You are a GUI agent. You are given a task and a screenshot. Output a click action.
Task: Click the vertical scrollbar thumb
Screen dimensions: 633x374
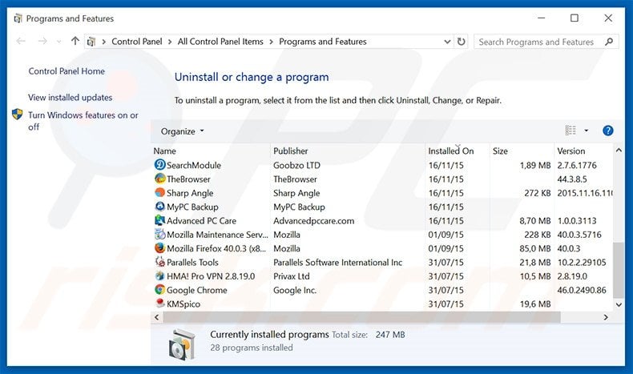tap(618, 270)
